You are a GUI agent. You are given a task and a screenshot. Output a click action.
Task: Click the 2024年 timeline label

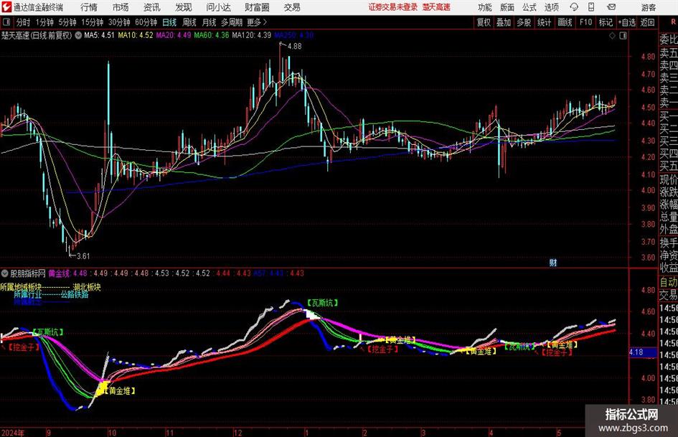click(x=13, y=433)
